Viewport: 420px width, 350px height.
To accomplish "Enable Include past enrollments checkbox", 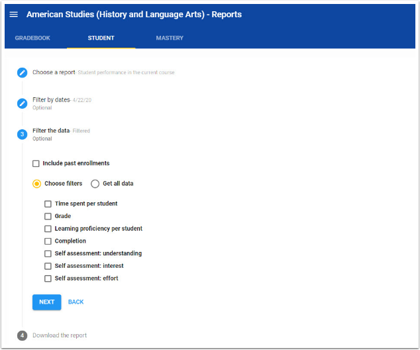I will pos(36,164).
